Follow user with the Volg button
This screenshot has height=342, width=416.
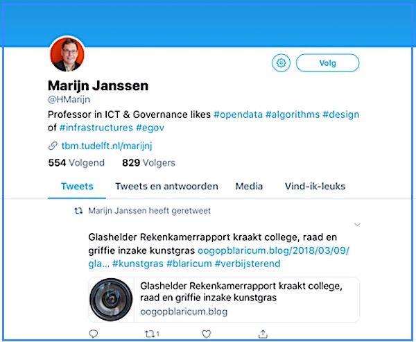[x=327, y=63]
